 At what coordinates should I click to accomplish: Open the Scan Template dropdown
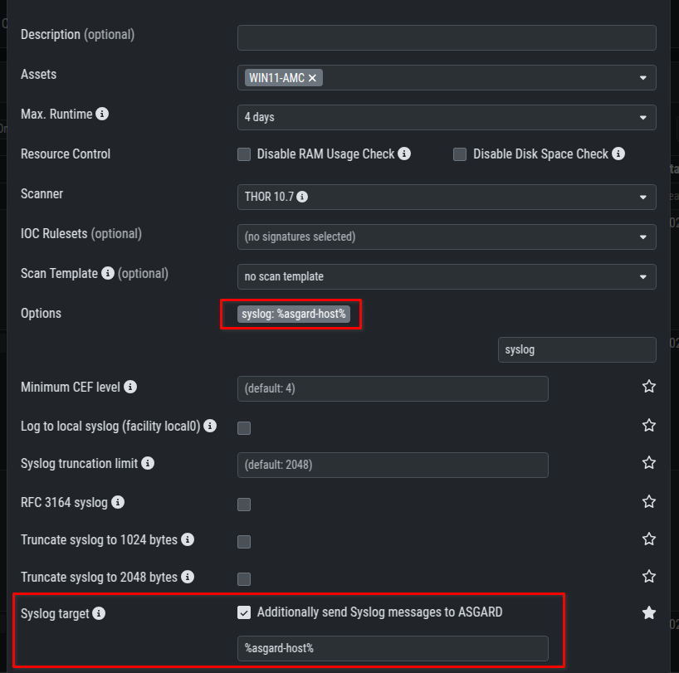(x=447, y=276)
